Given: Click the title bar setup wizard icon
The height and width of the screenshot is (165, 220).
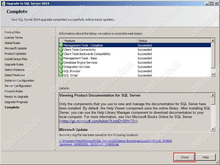Looking at the screenshot, I should point(3,3).
